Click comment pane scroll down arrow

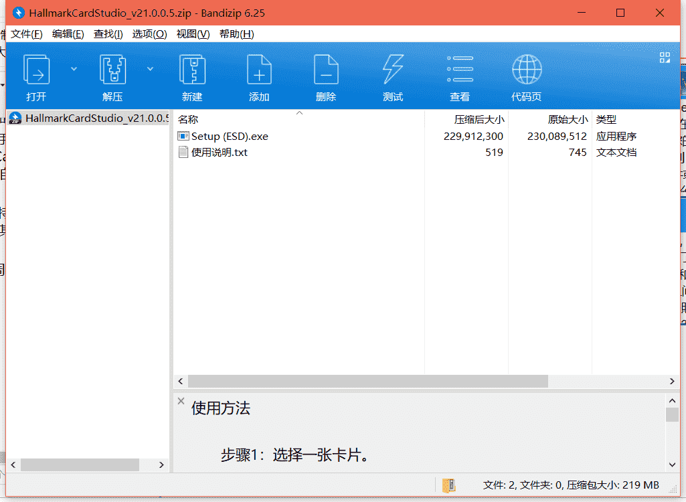673,465
